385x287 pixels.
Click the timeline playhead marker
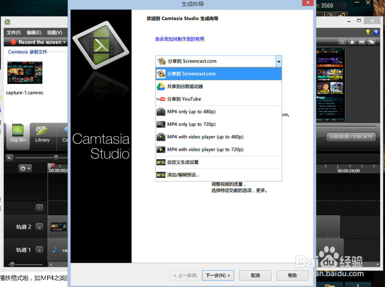click(x=53, y=165)
